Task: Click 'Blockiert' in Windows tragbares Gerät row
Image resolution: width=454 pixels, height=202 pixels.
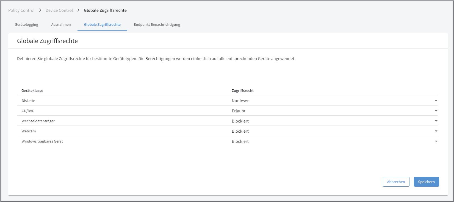Action: click(x=240, y=141)
